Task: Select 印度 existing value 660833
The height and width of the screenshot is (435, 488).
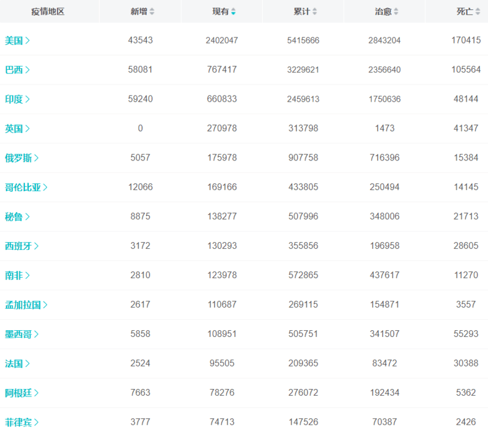Action: coord(222,99)
